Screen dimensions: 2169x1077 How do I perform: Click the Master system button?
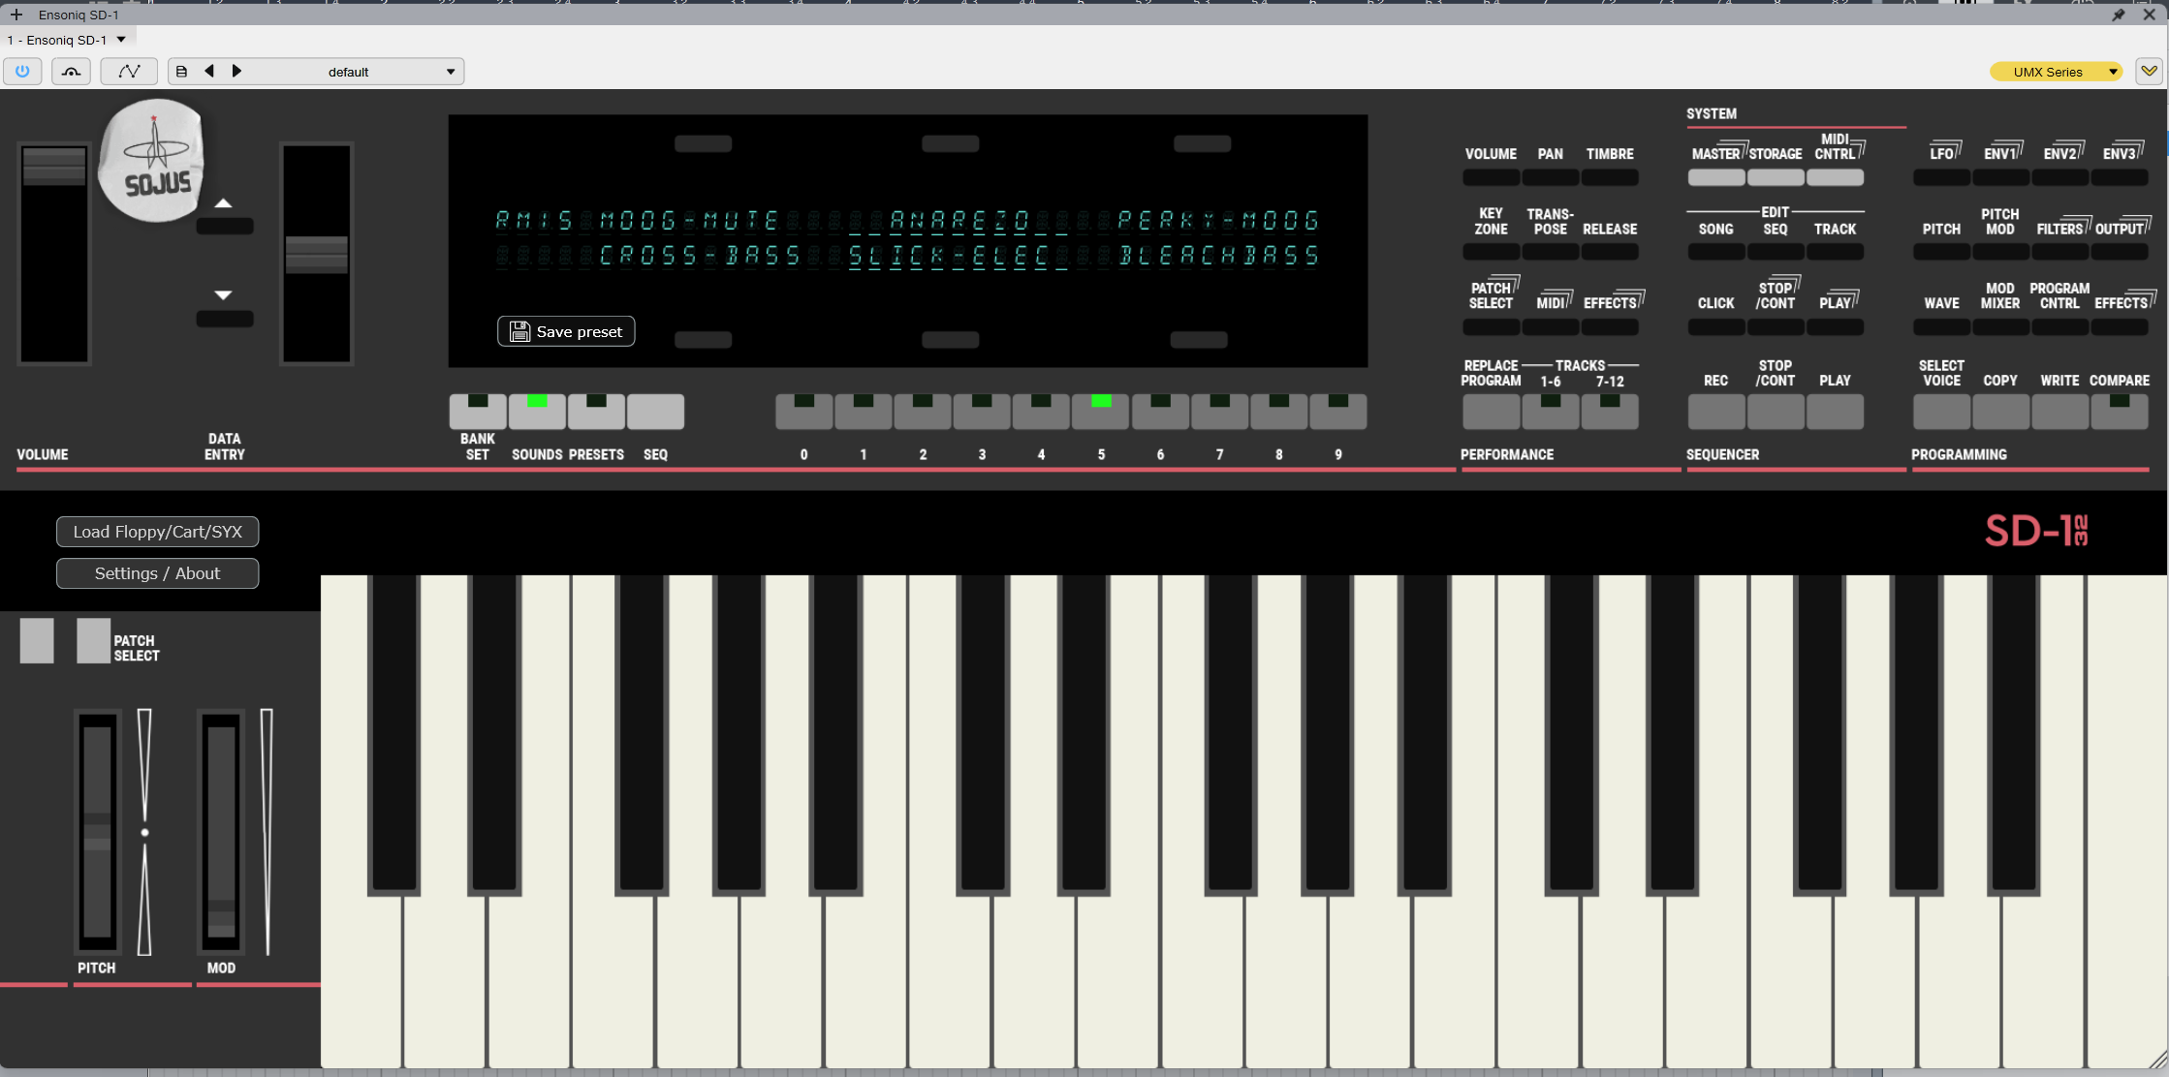pyautogui.click(x=1716, y=177)
